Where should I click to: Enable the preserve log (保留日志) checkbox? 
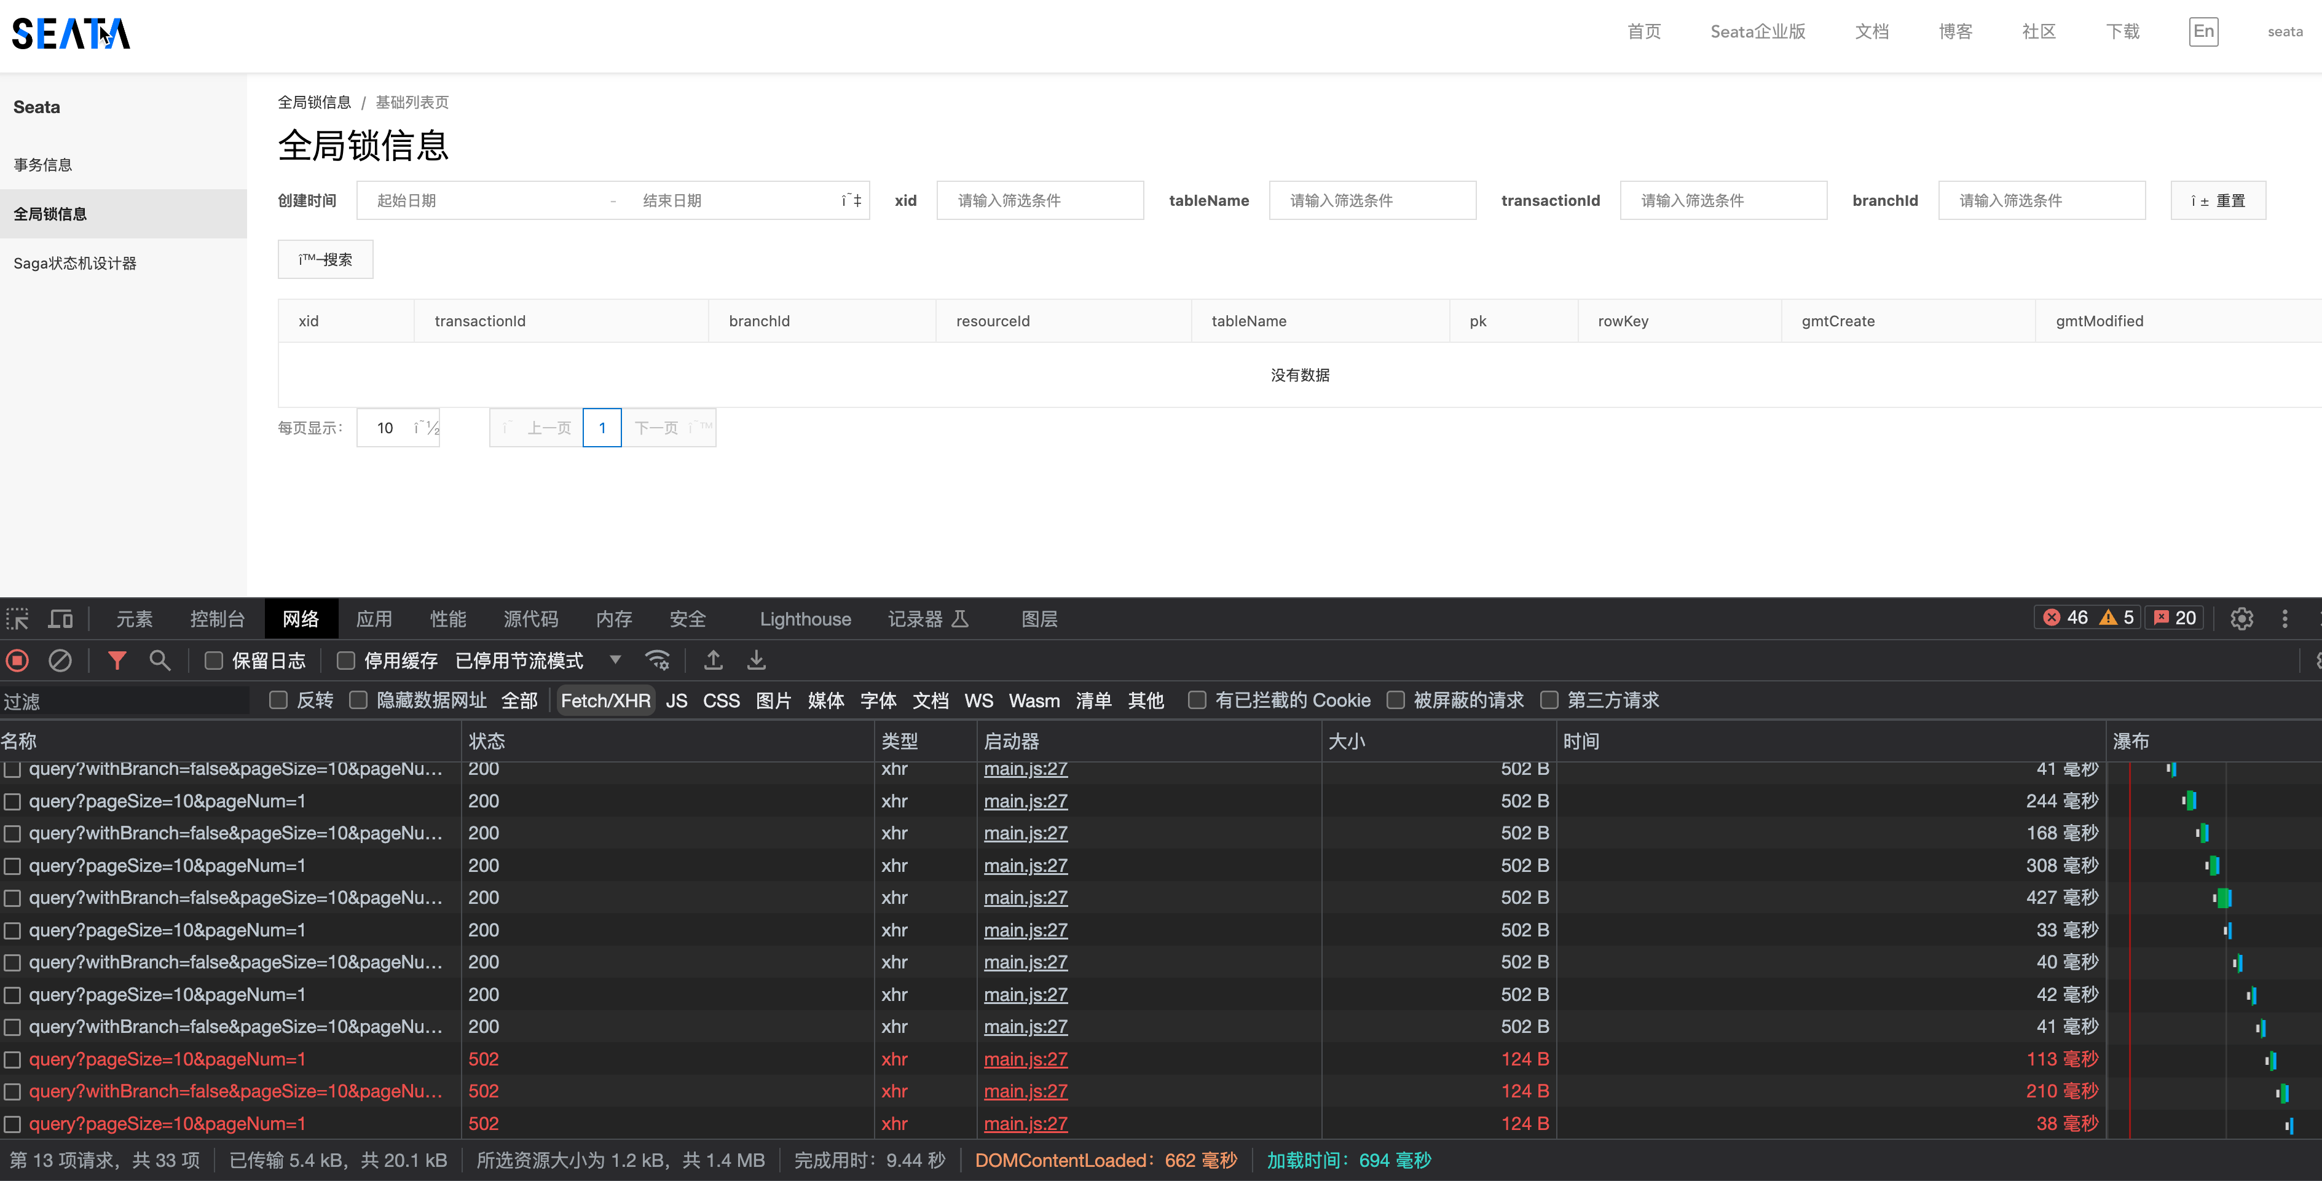[x=214, y=661]
